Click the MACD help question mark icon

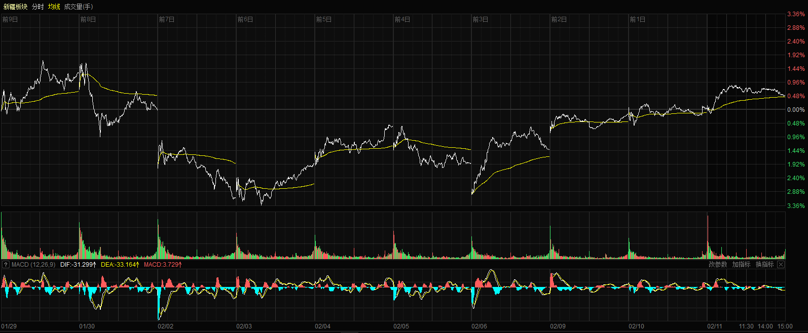point(6,265)
